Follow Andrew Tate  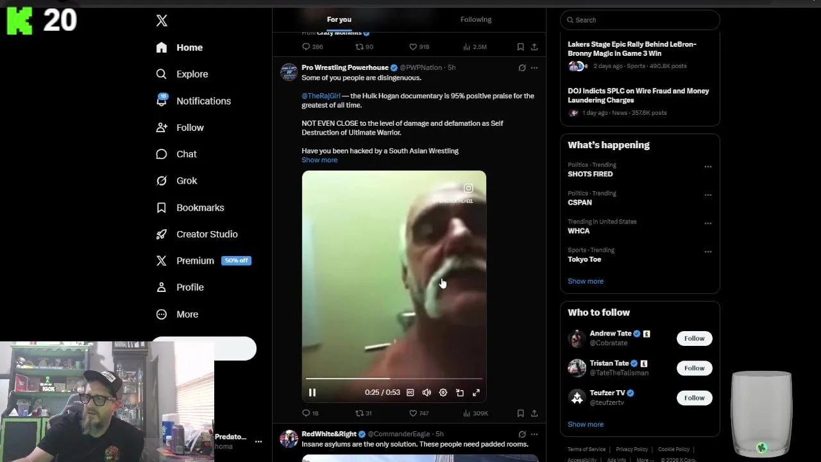[x=694, y=338]
